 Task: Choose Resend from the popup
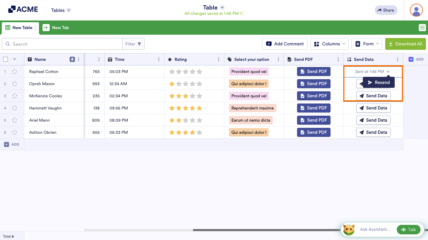(379, 82)
